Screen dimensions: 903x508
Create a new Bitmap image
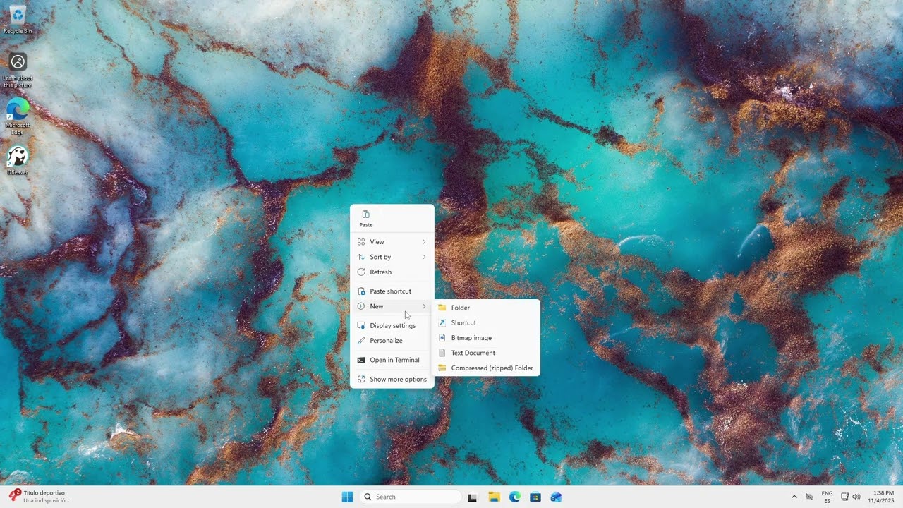tap(487, 338)
